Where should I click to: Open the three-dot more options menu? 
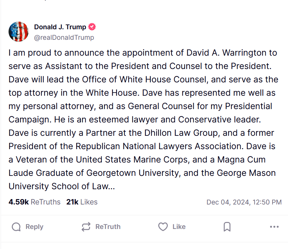[x=274, y=227]
